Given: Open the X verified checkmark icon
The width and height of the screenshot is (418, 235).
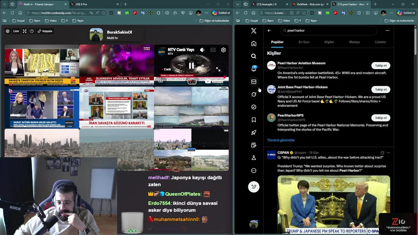Looking at the screenshot, I should click(x=254, y=107).
